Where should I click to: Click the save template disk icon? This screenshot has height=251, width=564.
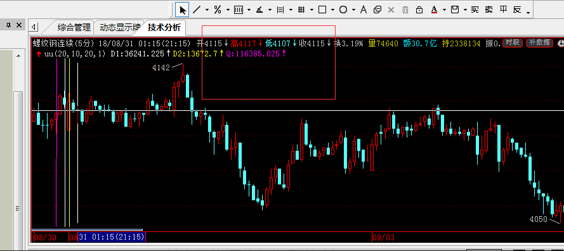coord(455,10)
